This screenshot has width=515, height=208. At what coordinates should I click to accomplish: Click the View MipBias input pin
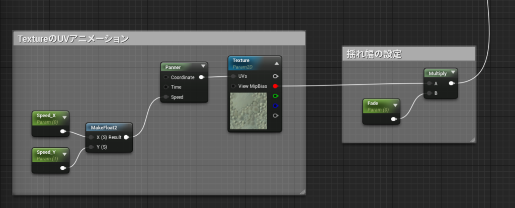pos(233,86)
